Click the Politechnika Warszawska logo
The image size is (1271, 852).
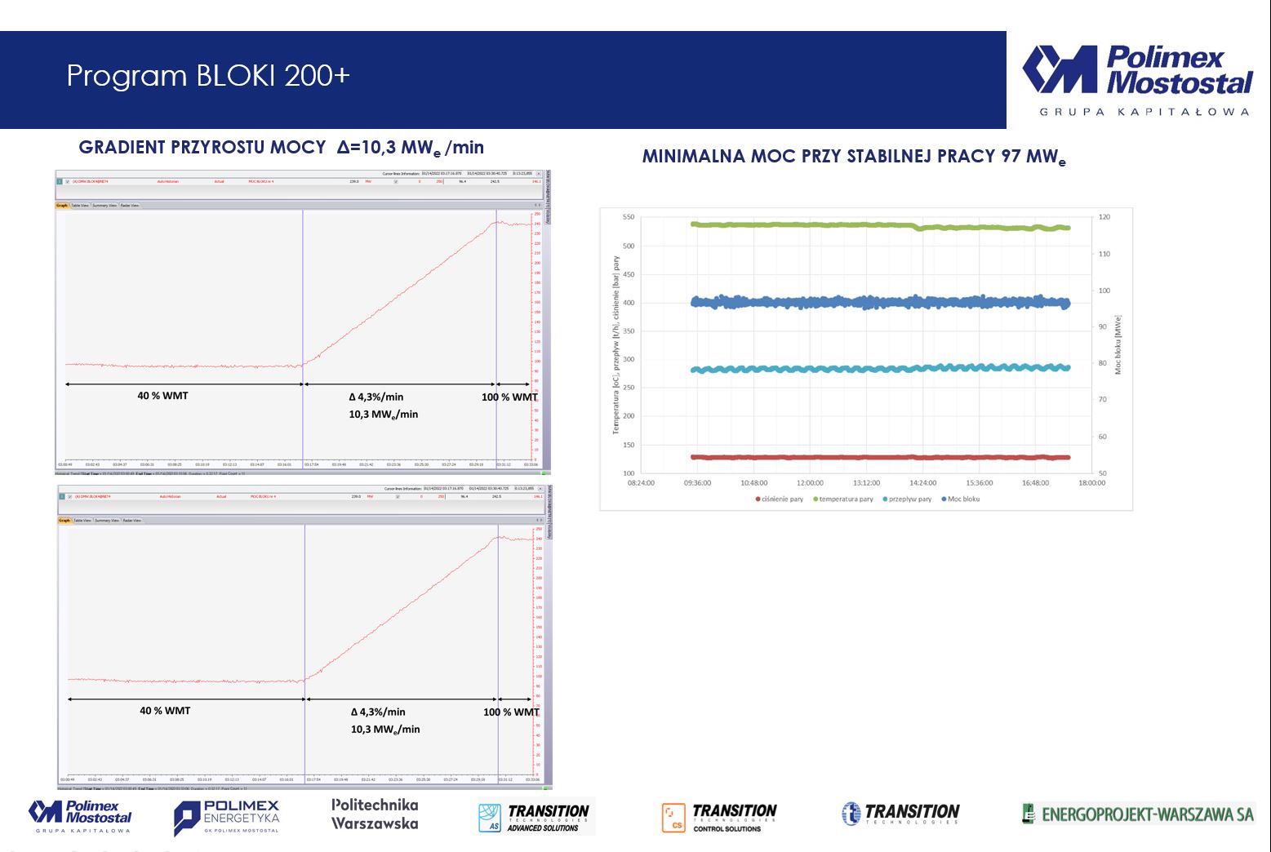375,814
